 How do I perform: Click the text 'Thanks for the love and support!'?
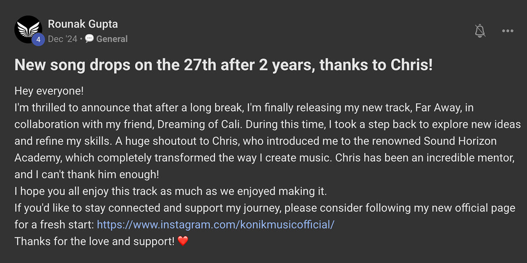coord(94,241)
